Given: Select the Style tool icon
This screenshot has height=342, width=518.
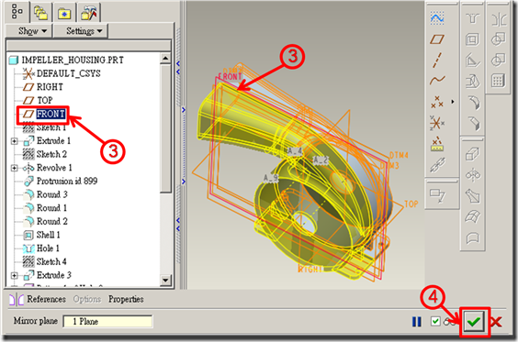Looking at the screenshot, I should click(473, 237).
